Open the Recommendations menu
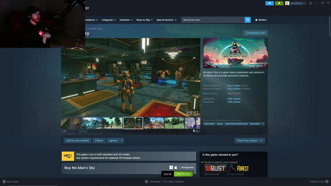This screenshot has height=186, width=331. (x=92, y=20)
